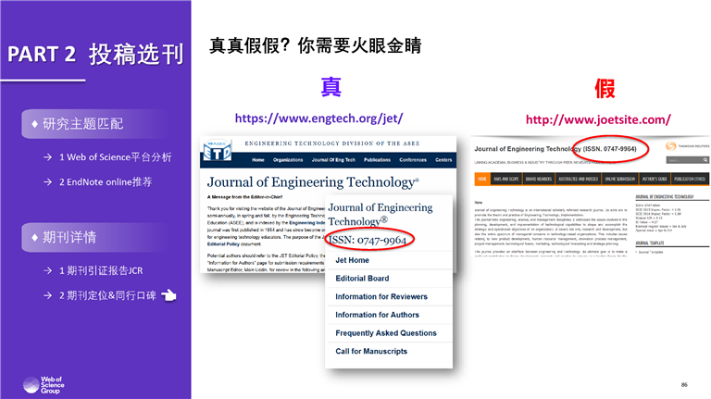Click the search magnifier icon on fake site
Image resolution: width=711 pixels, height=399 pixels.
pyautogui.click(x=705, y=160)
